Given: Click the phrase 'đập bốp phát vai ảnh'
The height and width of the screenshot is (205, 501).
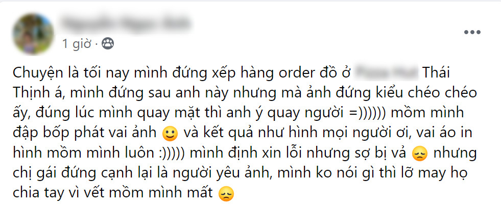Looking at the screenshot, I should [x=86, y=134].
